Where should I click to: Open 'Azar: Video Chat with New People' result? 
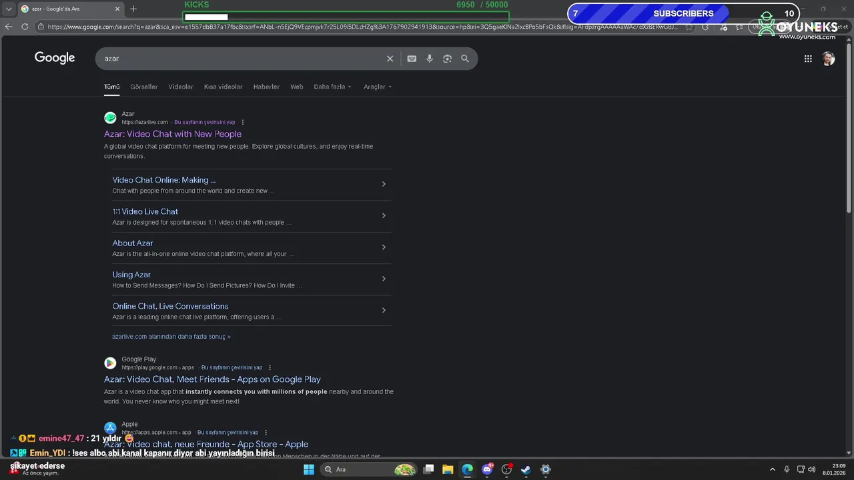[x=173, y=134]
